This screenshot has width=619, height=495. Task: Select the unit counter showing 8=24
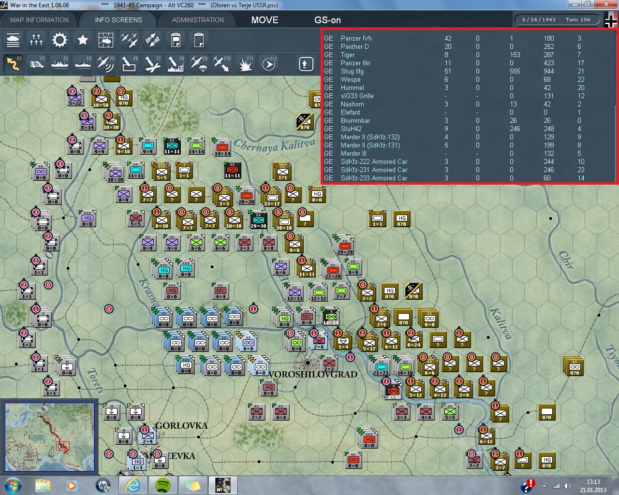coord(413,339)
